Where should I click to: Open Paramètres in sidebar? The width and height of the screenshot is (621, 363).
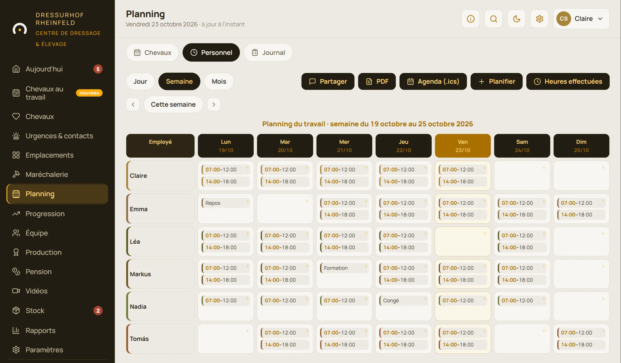(57, 350)
